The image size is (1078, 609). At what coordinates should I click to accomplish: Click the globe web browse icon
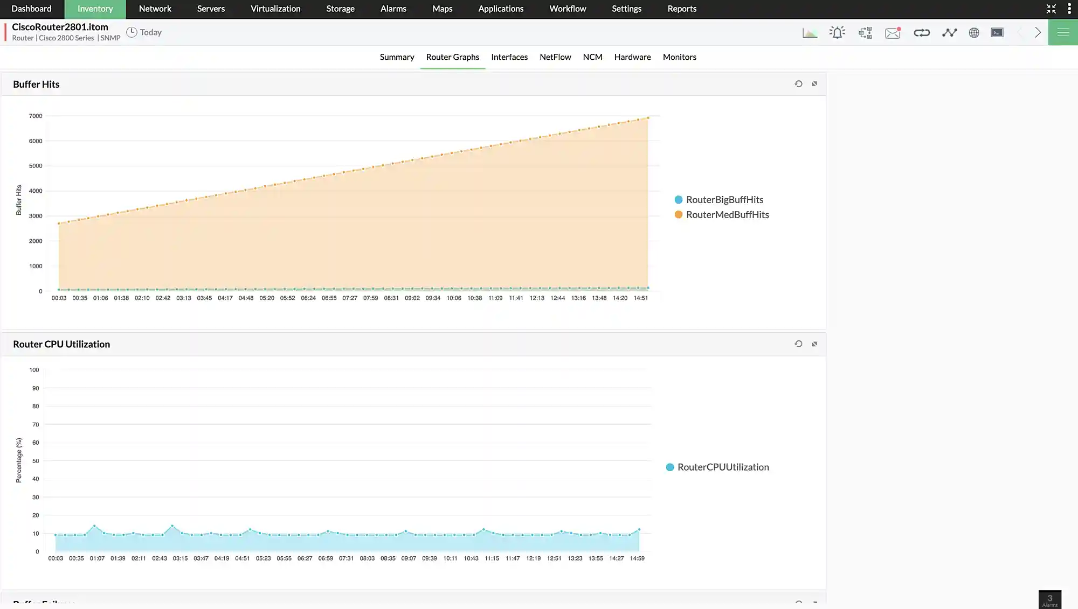[x=974, y=33]
